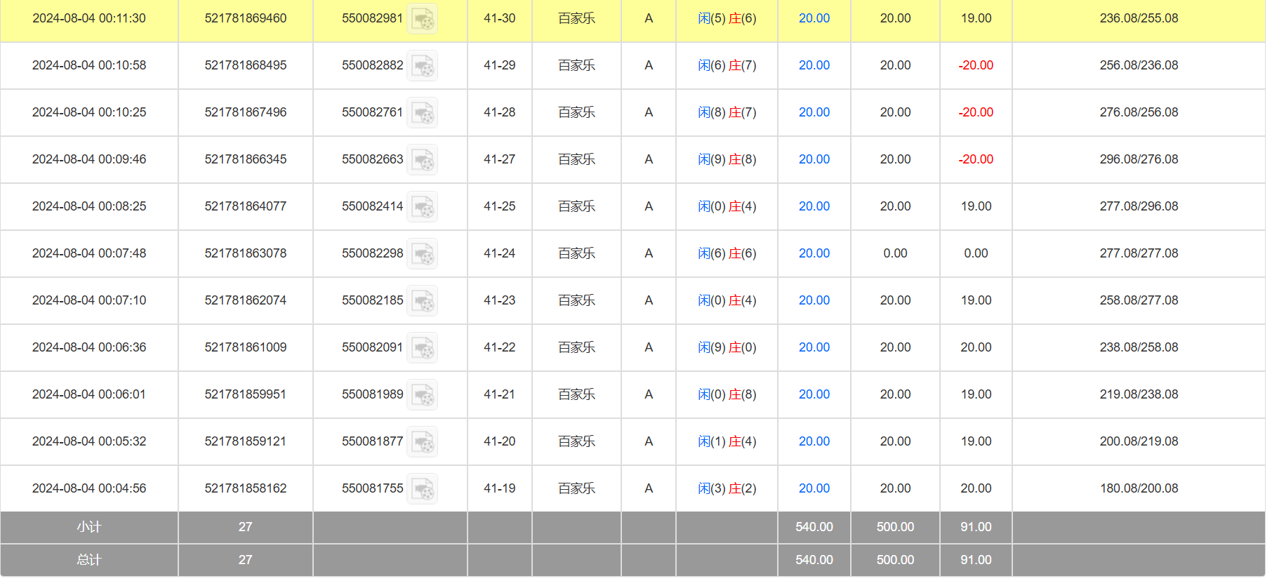The width and height of the screenshot is (1272, 581).
Task: View replay icon next to 550082185
Action: pos(423,301)
